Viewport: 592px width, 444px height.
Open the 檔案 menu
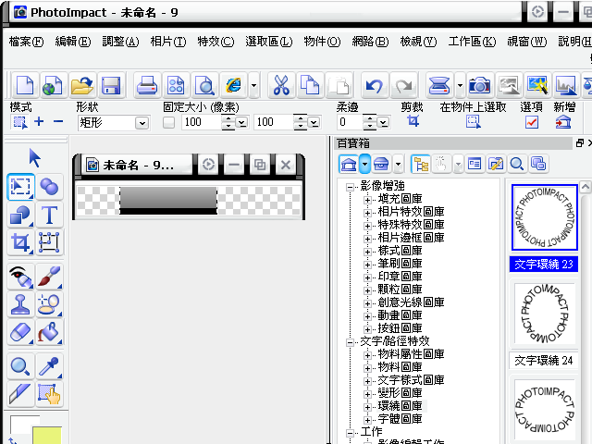pyautogui.click(x=26, y=42)
